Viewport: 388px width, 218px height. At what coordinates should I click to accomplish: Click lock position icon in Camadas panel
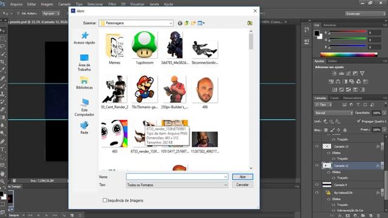tap(338, 130)
